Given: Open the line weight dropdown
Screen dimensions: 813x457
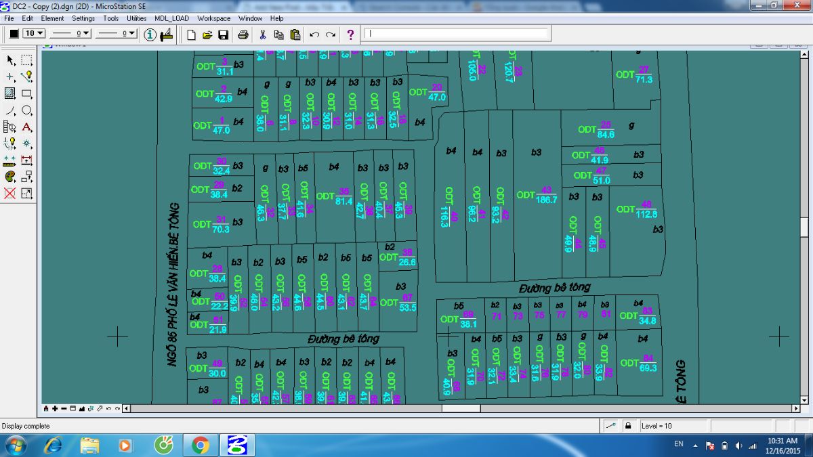Looking at the screenshot, I should (x=117, y=33).
